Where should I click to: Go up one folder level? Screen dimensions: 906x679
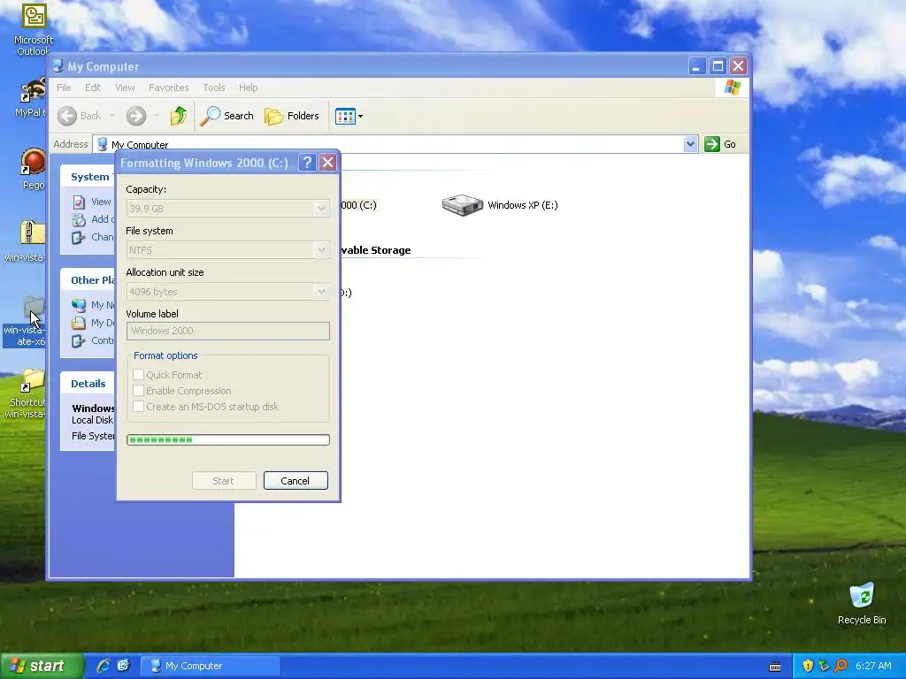(179, 116)
